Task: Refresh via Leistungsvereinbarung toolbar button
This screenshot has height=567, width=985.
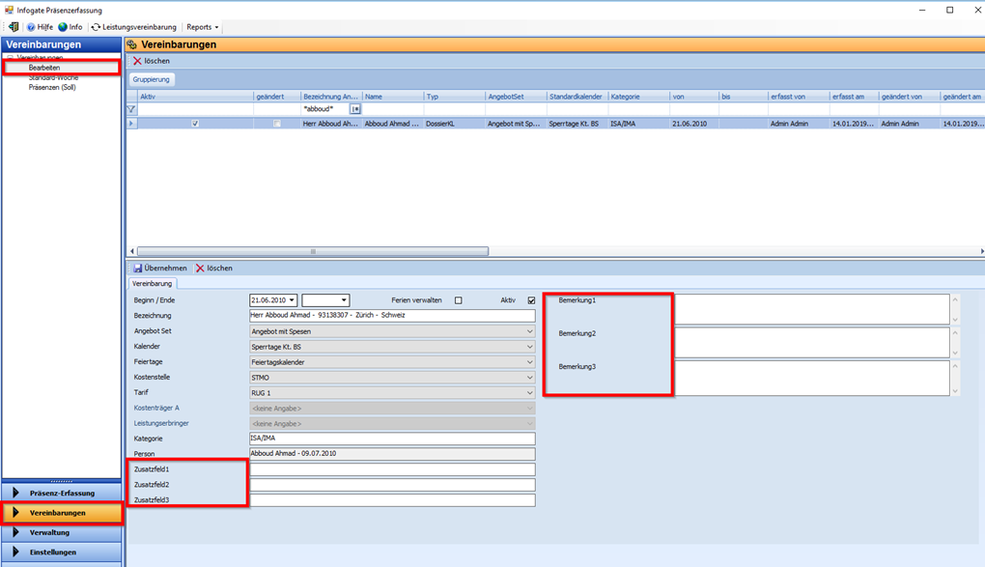Action: [134, 27]
